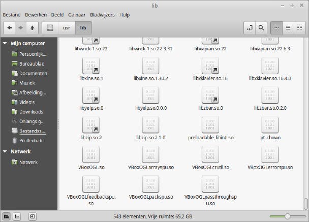Open Prullenbak in the sidebar
Image resolution: width=309 pixels, height=222 pixels.
[27, 141]
